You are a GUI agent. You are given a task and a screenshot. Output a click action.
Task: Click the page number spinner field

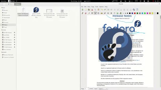87,89
